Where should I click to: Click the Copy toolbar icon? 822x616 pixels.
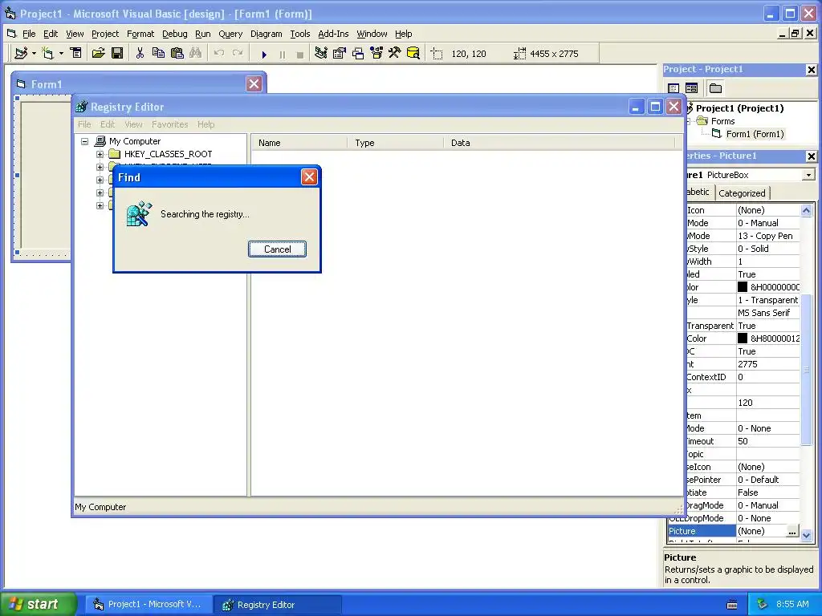tap(158, 53)
